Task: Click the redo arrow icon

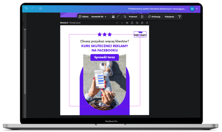Action: point(33,9)
